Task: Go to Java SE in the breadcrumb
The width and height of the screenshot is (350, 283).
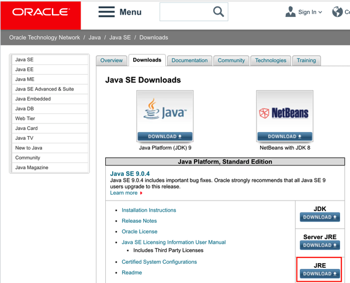Action: [x=120, y=37]
